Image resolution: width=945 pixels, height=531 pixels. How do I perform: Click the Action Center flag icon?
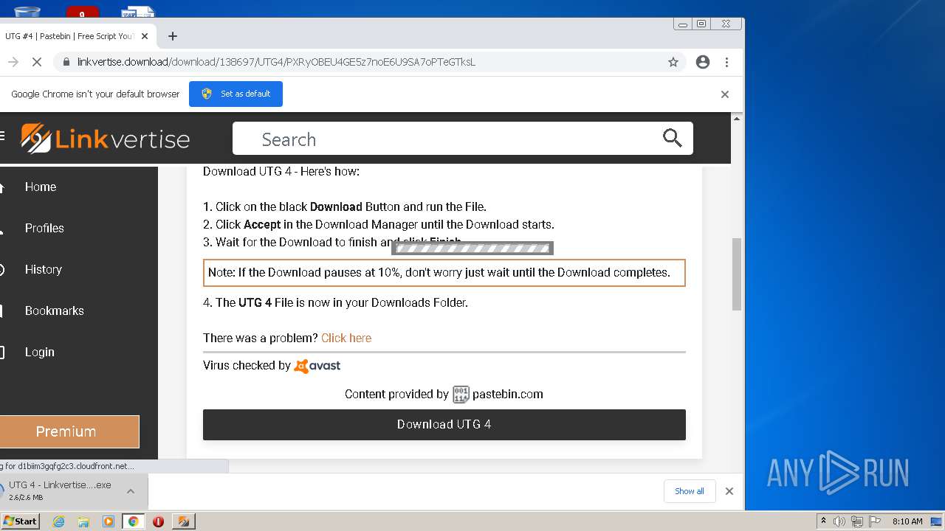pos(874,521)
